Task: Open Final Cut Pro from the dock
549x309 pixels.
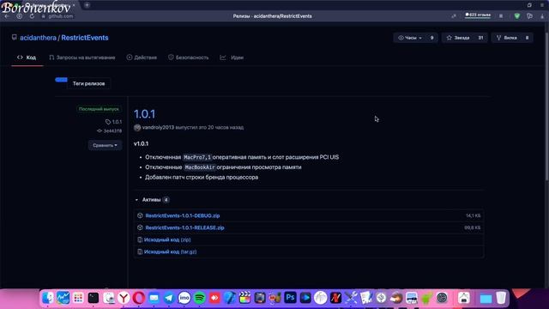Action: pos(244,298)
